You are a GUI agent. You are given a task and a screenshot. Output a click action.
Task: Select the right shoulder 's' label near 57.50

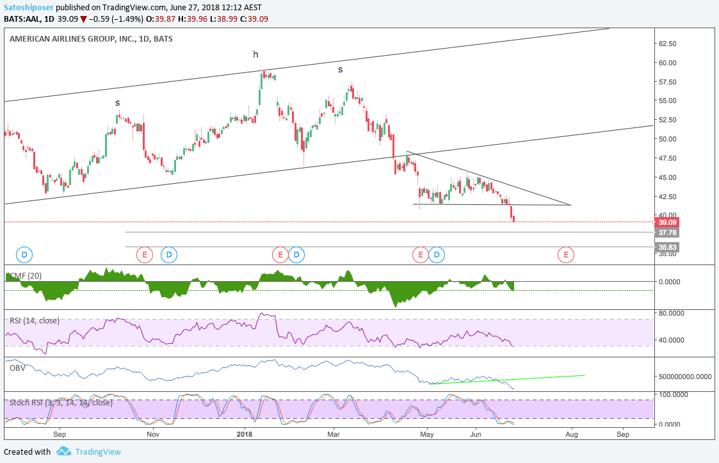click(x=340, y=70)
